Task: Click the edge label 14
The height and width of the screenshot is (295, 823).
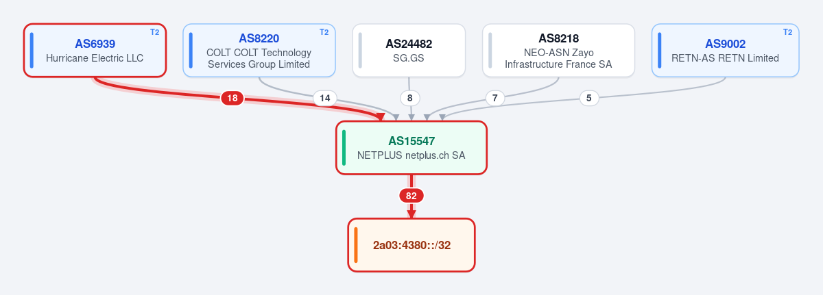Action: [x=325, y=99]
